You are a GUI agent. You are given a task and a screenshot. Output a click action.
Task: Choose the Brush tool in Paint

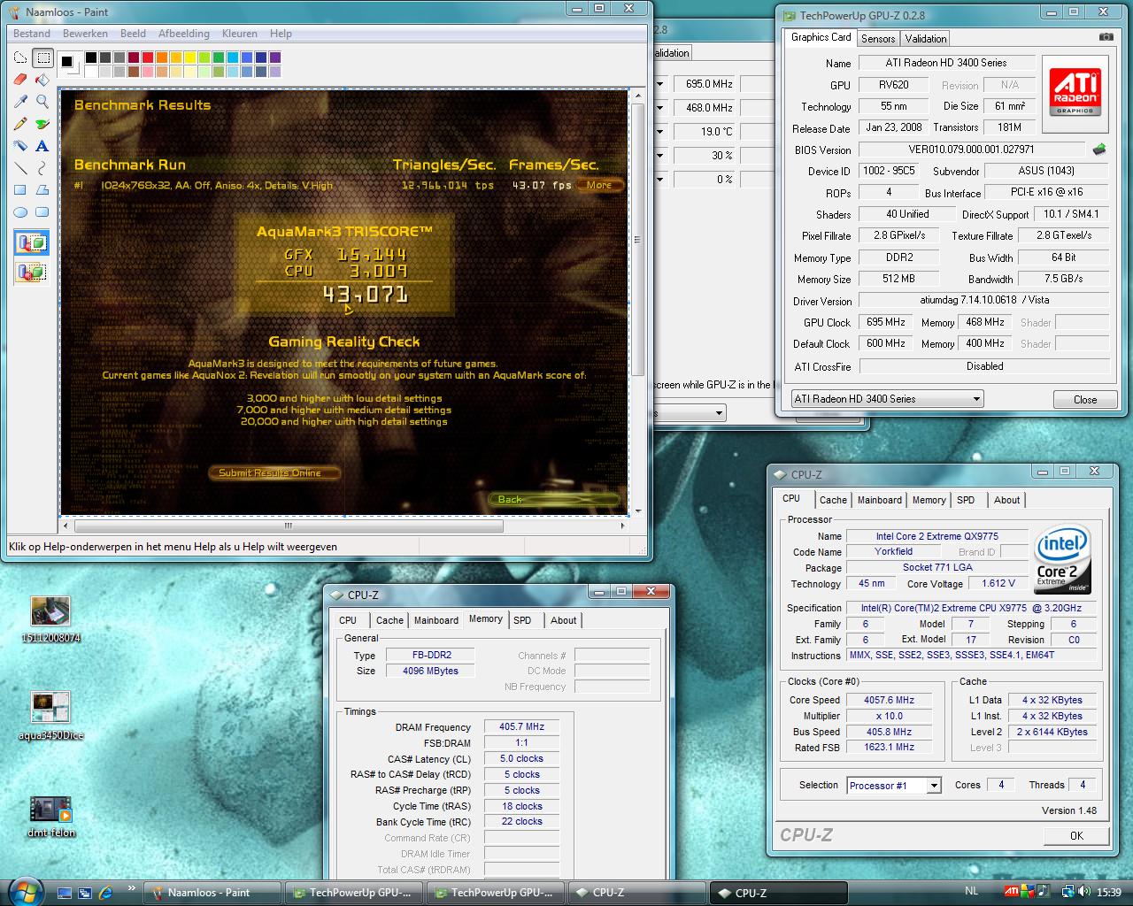click(x=42, y=124)
